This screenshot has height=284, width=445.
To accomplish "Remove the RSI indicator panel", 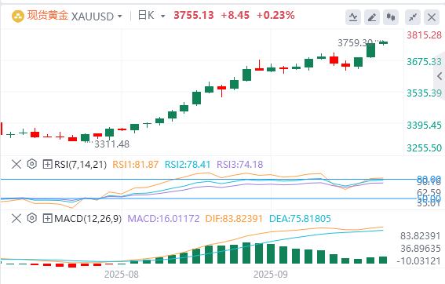I will pyautogui.click(x=16, y=164).
